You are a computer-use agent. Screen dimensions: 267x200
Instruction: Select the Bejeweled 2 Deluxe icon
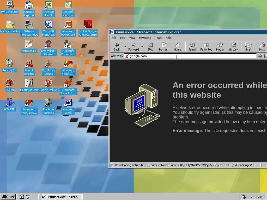coord(48,48)
